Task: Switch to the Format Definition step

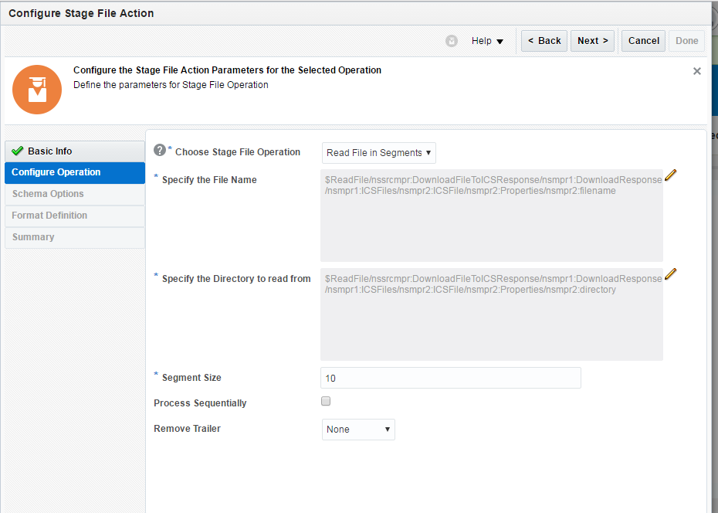Action: pos(49,216)
